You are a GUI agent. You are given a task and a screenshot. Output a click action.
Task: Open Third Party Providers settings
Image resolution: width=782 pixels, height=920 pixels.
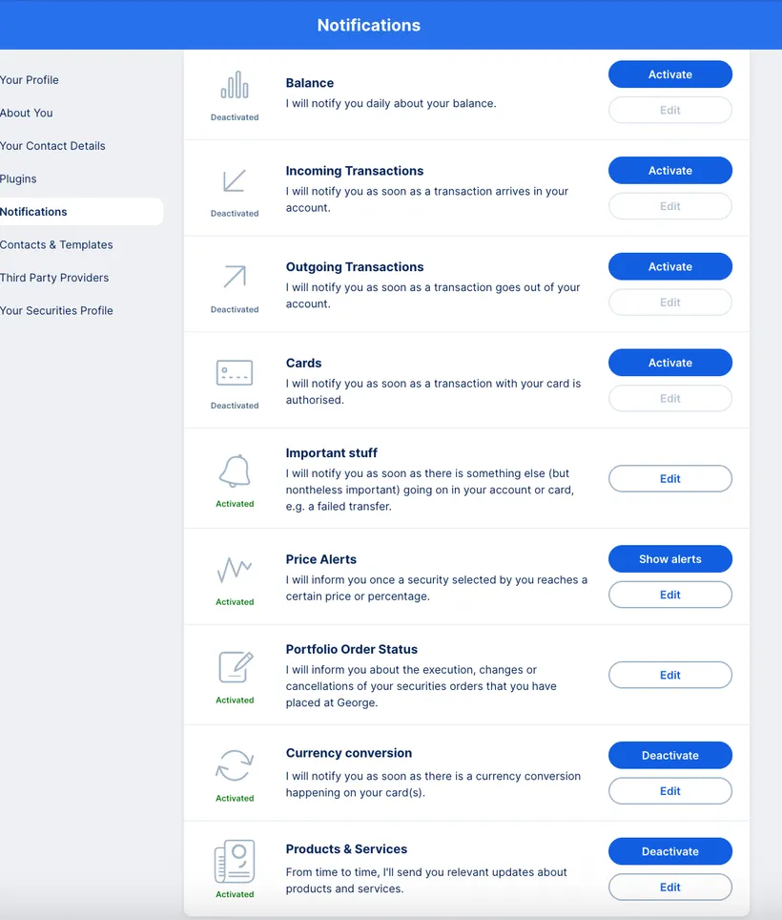point(54,277)
